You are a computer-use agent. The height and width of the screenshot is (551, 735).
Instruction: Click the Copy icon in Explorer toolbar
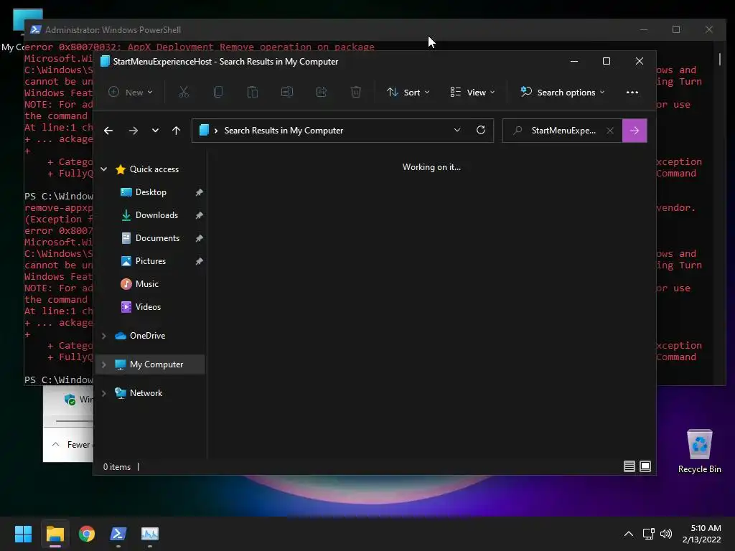218,93
